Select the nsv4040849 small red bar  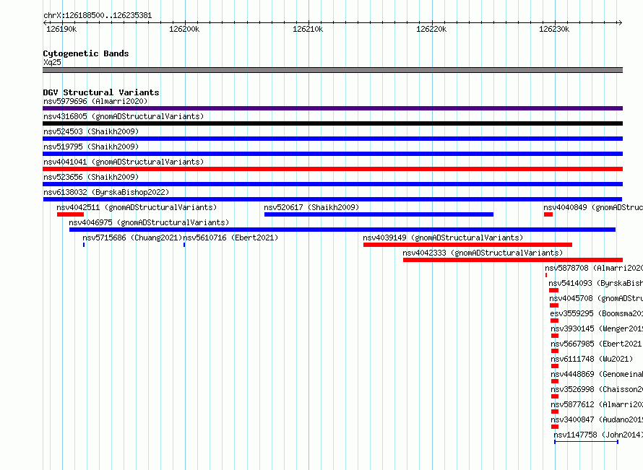548,214
